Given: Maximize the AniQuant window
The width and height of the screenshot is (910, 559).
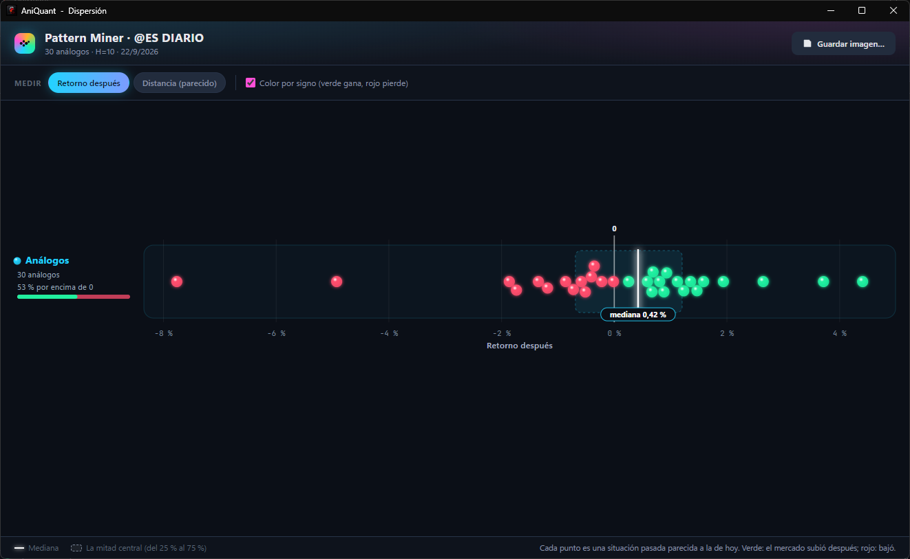Looking at the screenshot, I should (x=862, y=10).
